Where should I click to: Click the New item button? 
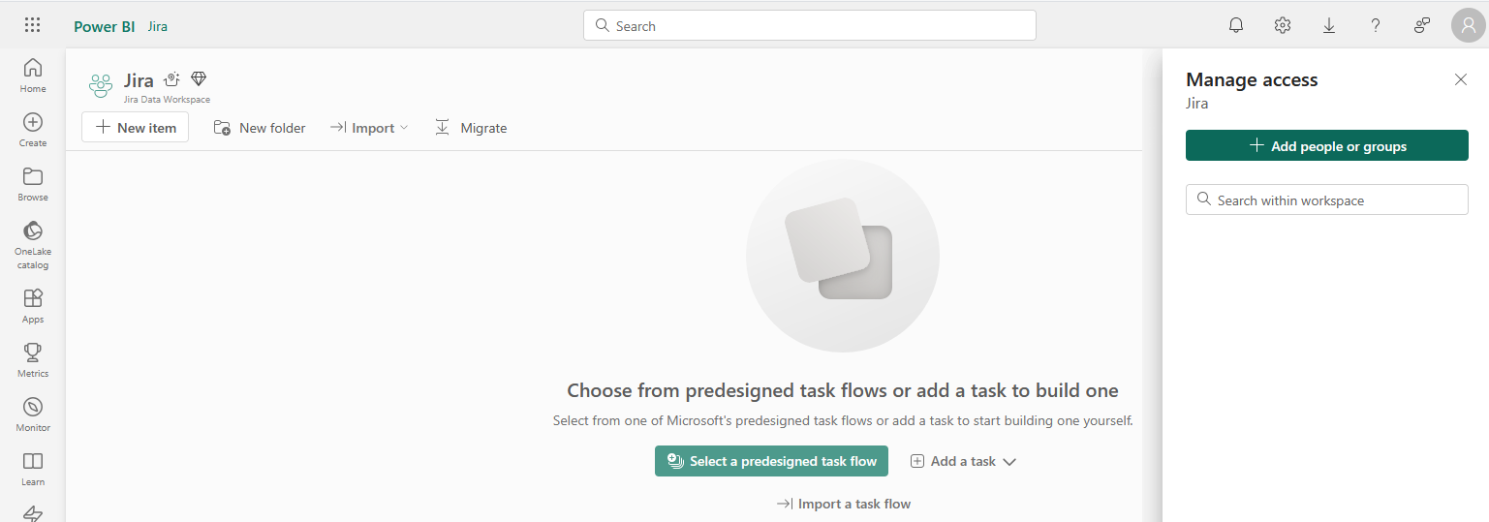click(x=136, y=128)
